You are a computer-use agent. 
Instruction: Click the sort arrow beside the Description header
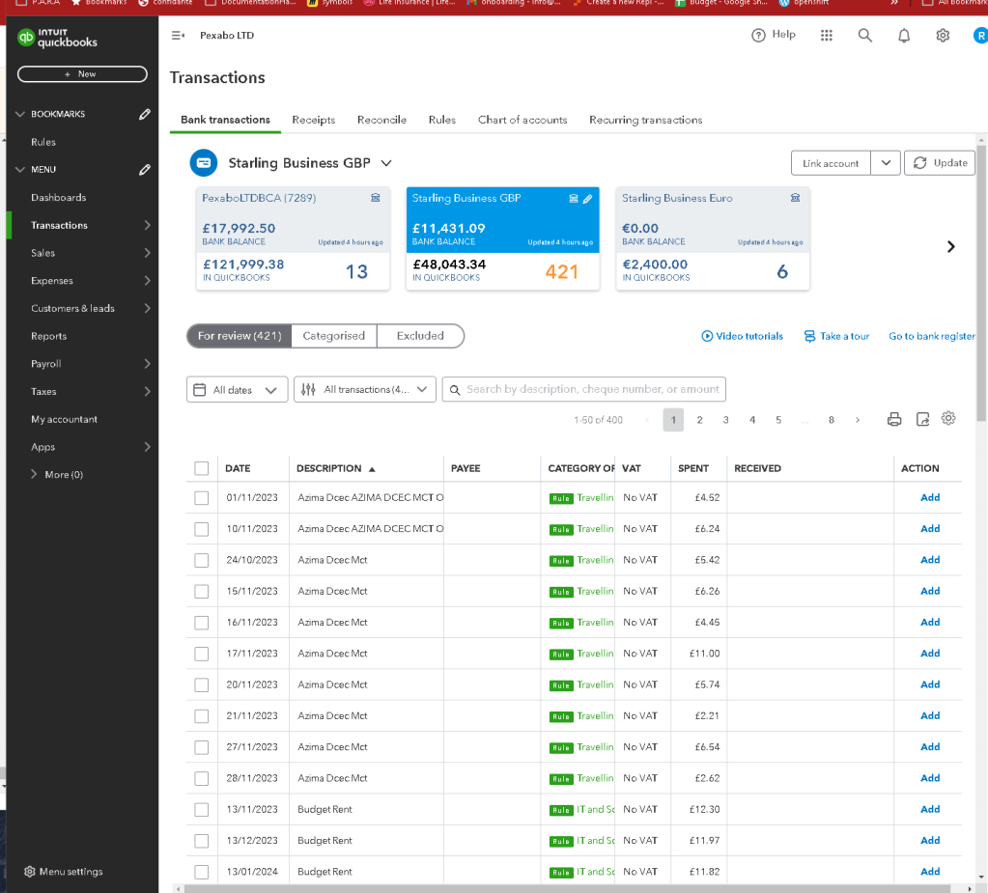[x=372, y=469]
